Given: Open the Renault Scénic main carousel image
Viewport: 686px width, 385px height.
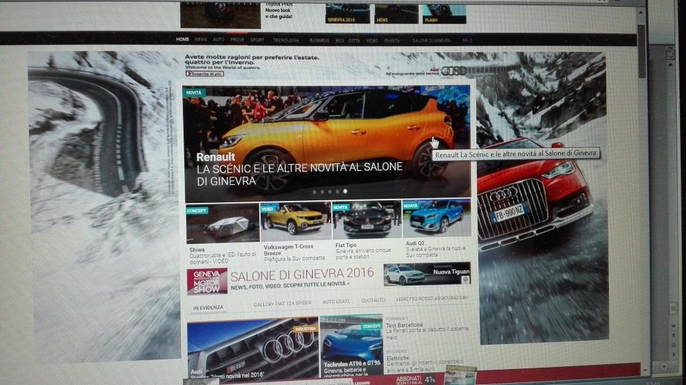Looking at the screenshot, I should click(326, 143).
